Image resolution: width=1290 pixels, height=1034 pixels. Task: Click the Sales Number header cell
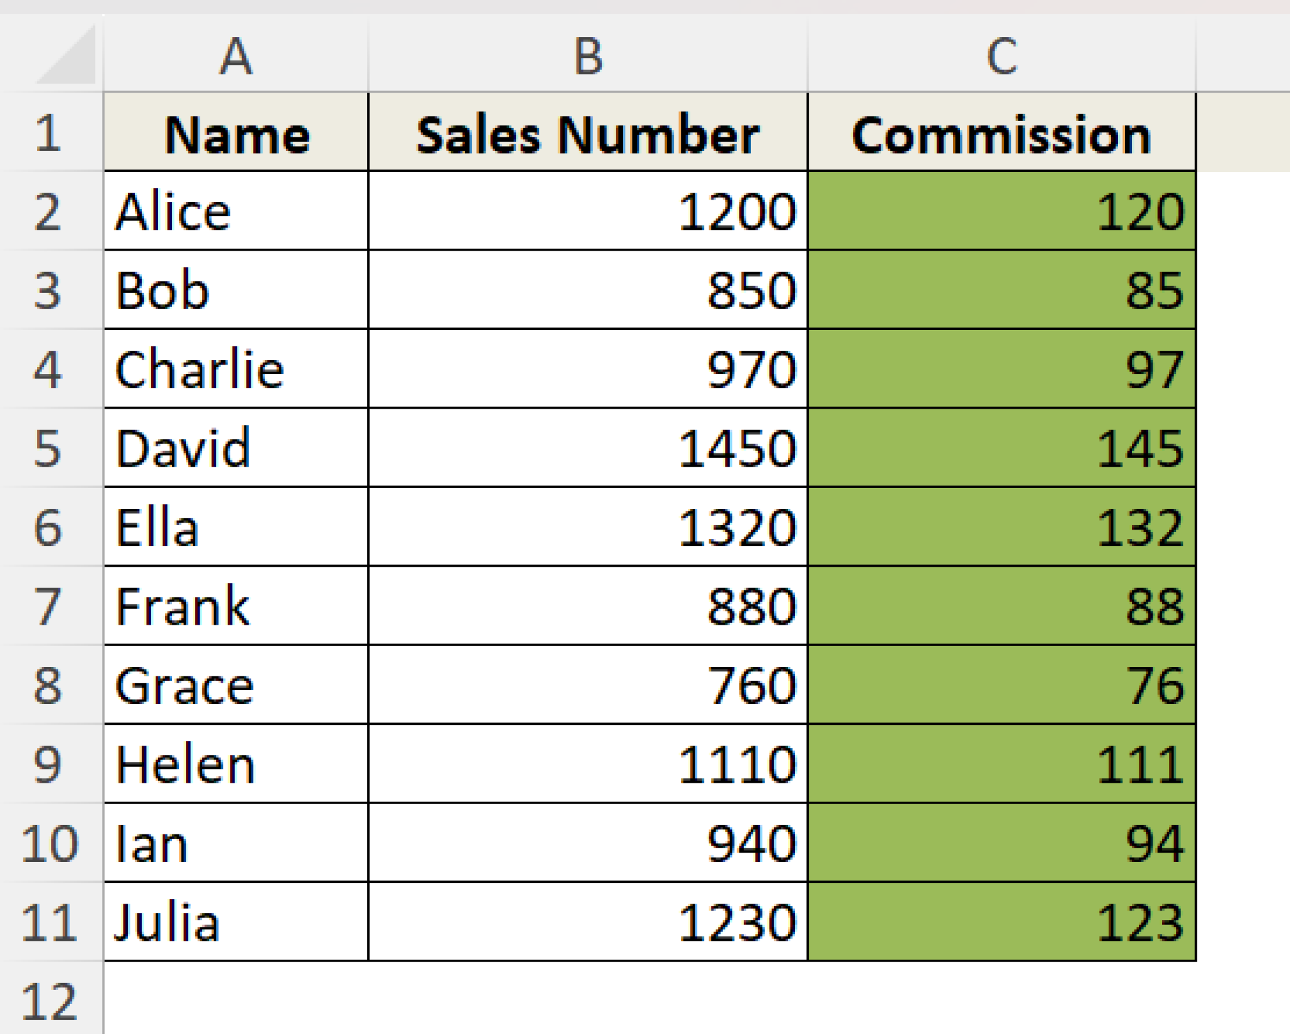pos(588,134)
